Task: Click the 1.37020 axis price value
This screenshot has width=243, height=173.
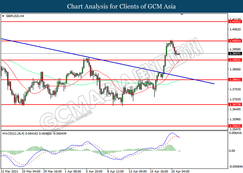Action: click(x=235, y=99)
